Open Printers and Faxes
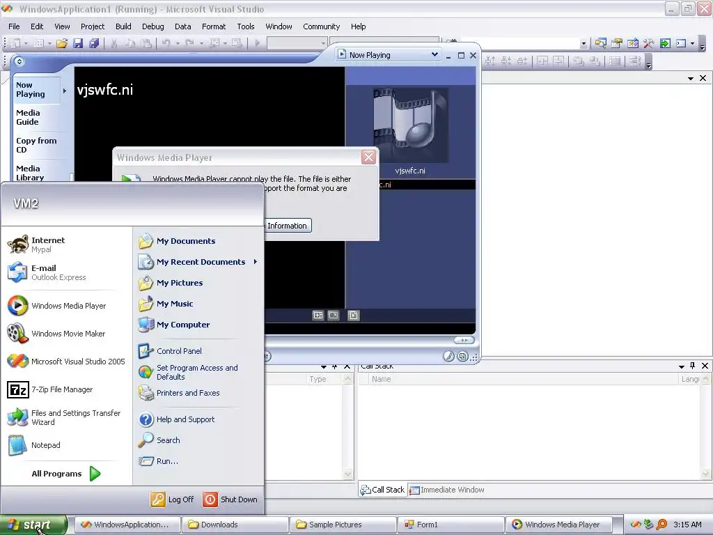713x535 pixels. (x=179, y=393)
